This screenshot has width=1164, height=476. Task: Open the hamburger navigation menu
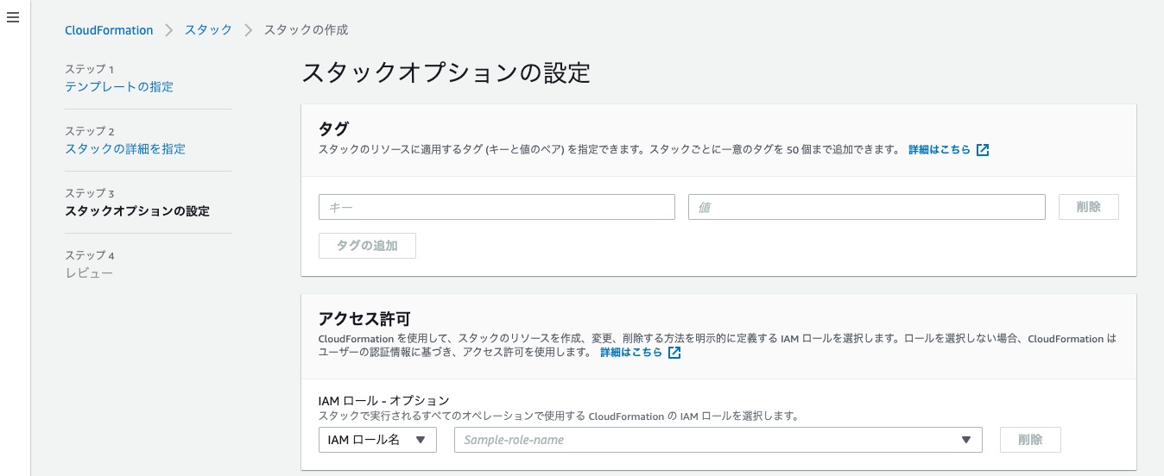(x=13, y=17)
